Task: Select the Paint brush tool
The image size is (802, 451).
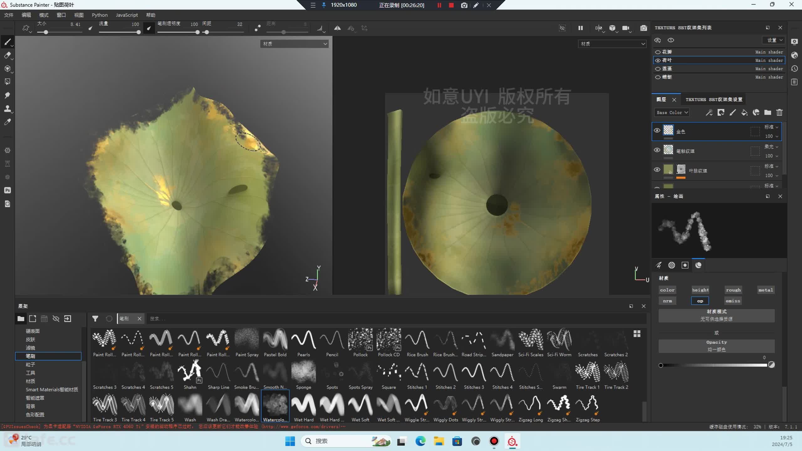Action: (x=8, y=42)
